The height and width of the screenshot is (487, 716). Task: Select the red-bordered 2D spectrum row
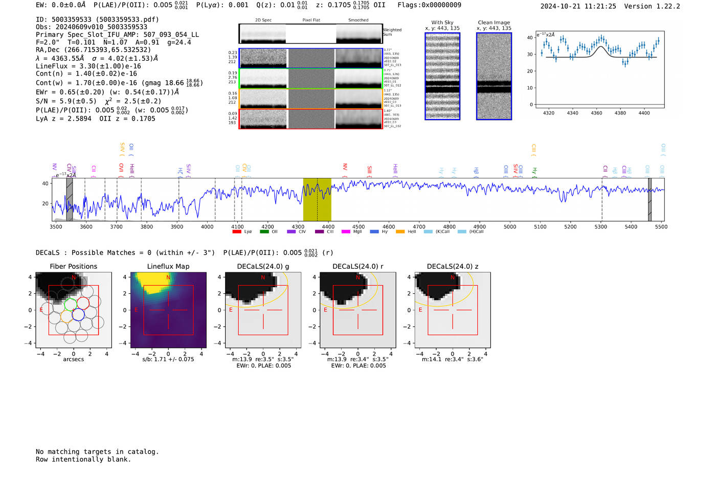pyautogui.click(x=310, y=119)
